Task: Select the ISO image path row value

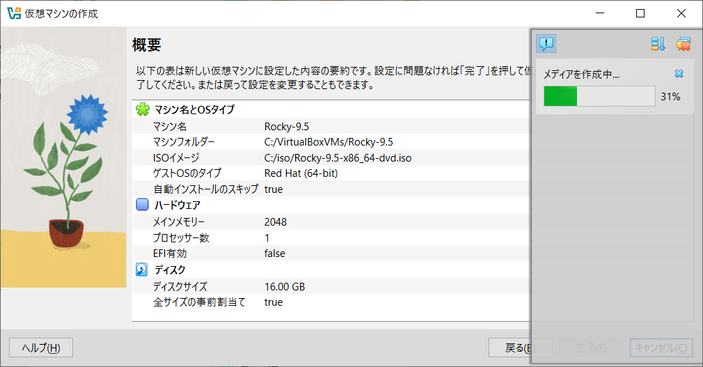Action: pyautogui.click(x=338, y=158)
